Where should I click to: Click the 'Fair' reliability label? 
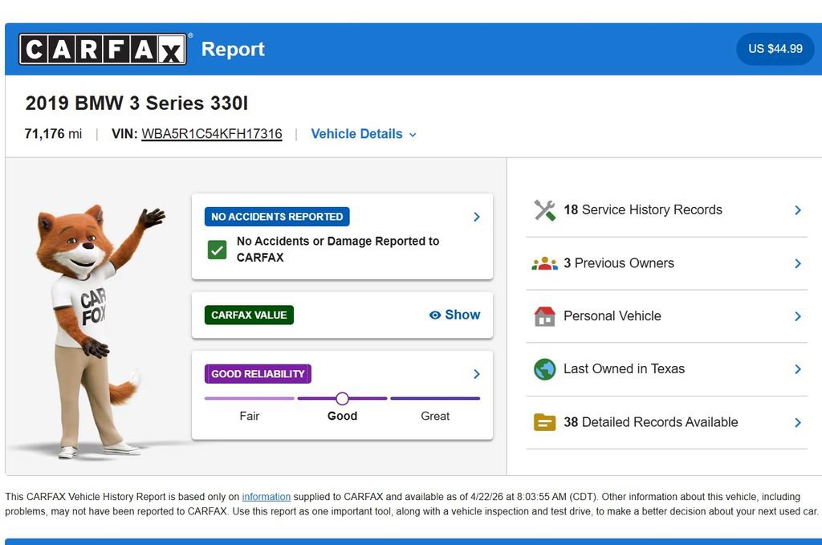[x=250, y=416]
